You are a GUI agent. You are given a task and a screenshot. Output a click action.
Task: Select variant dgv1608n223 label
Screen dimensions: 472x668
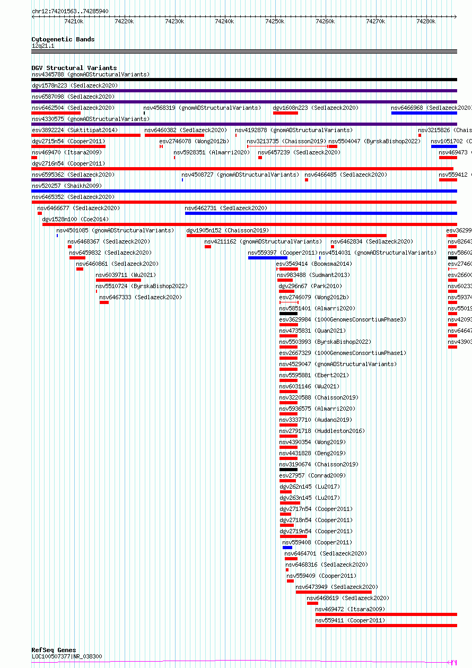(x=316, y=108)
